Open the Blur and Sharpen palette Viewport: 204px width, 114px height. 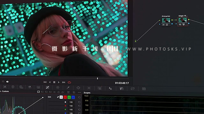(110, 89)
